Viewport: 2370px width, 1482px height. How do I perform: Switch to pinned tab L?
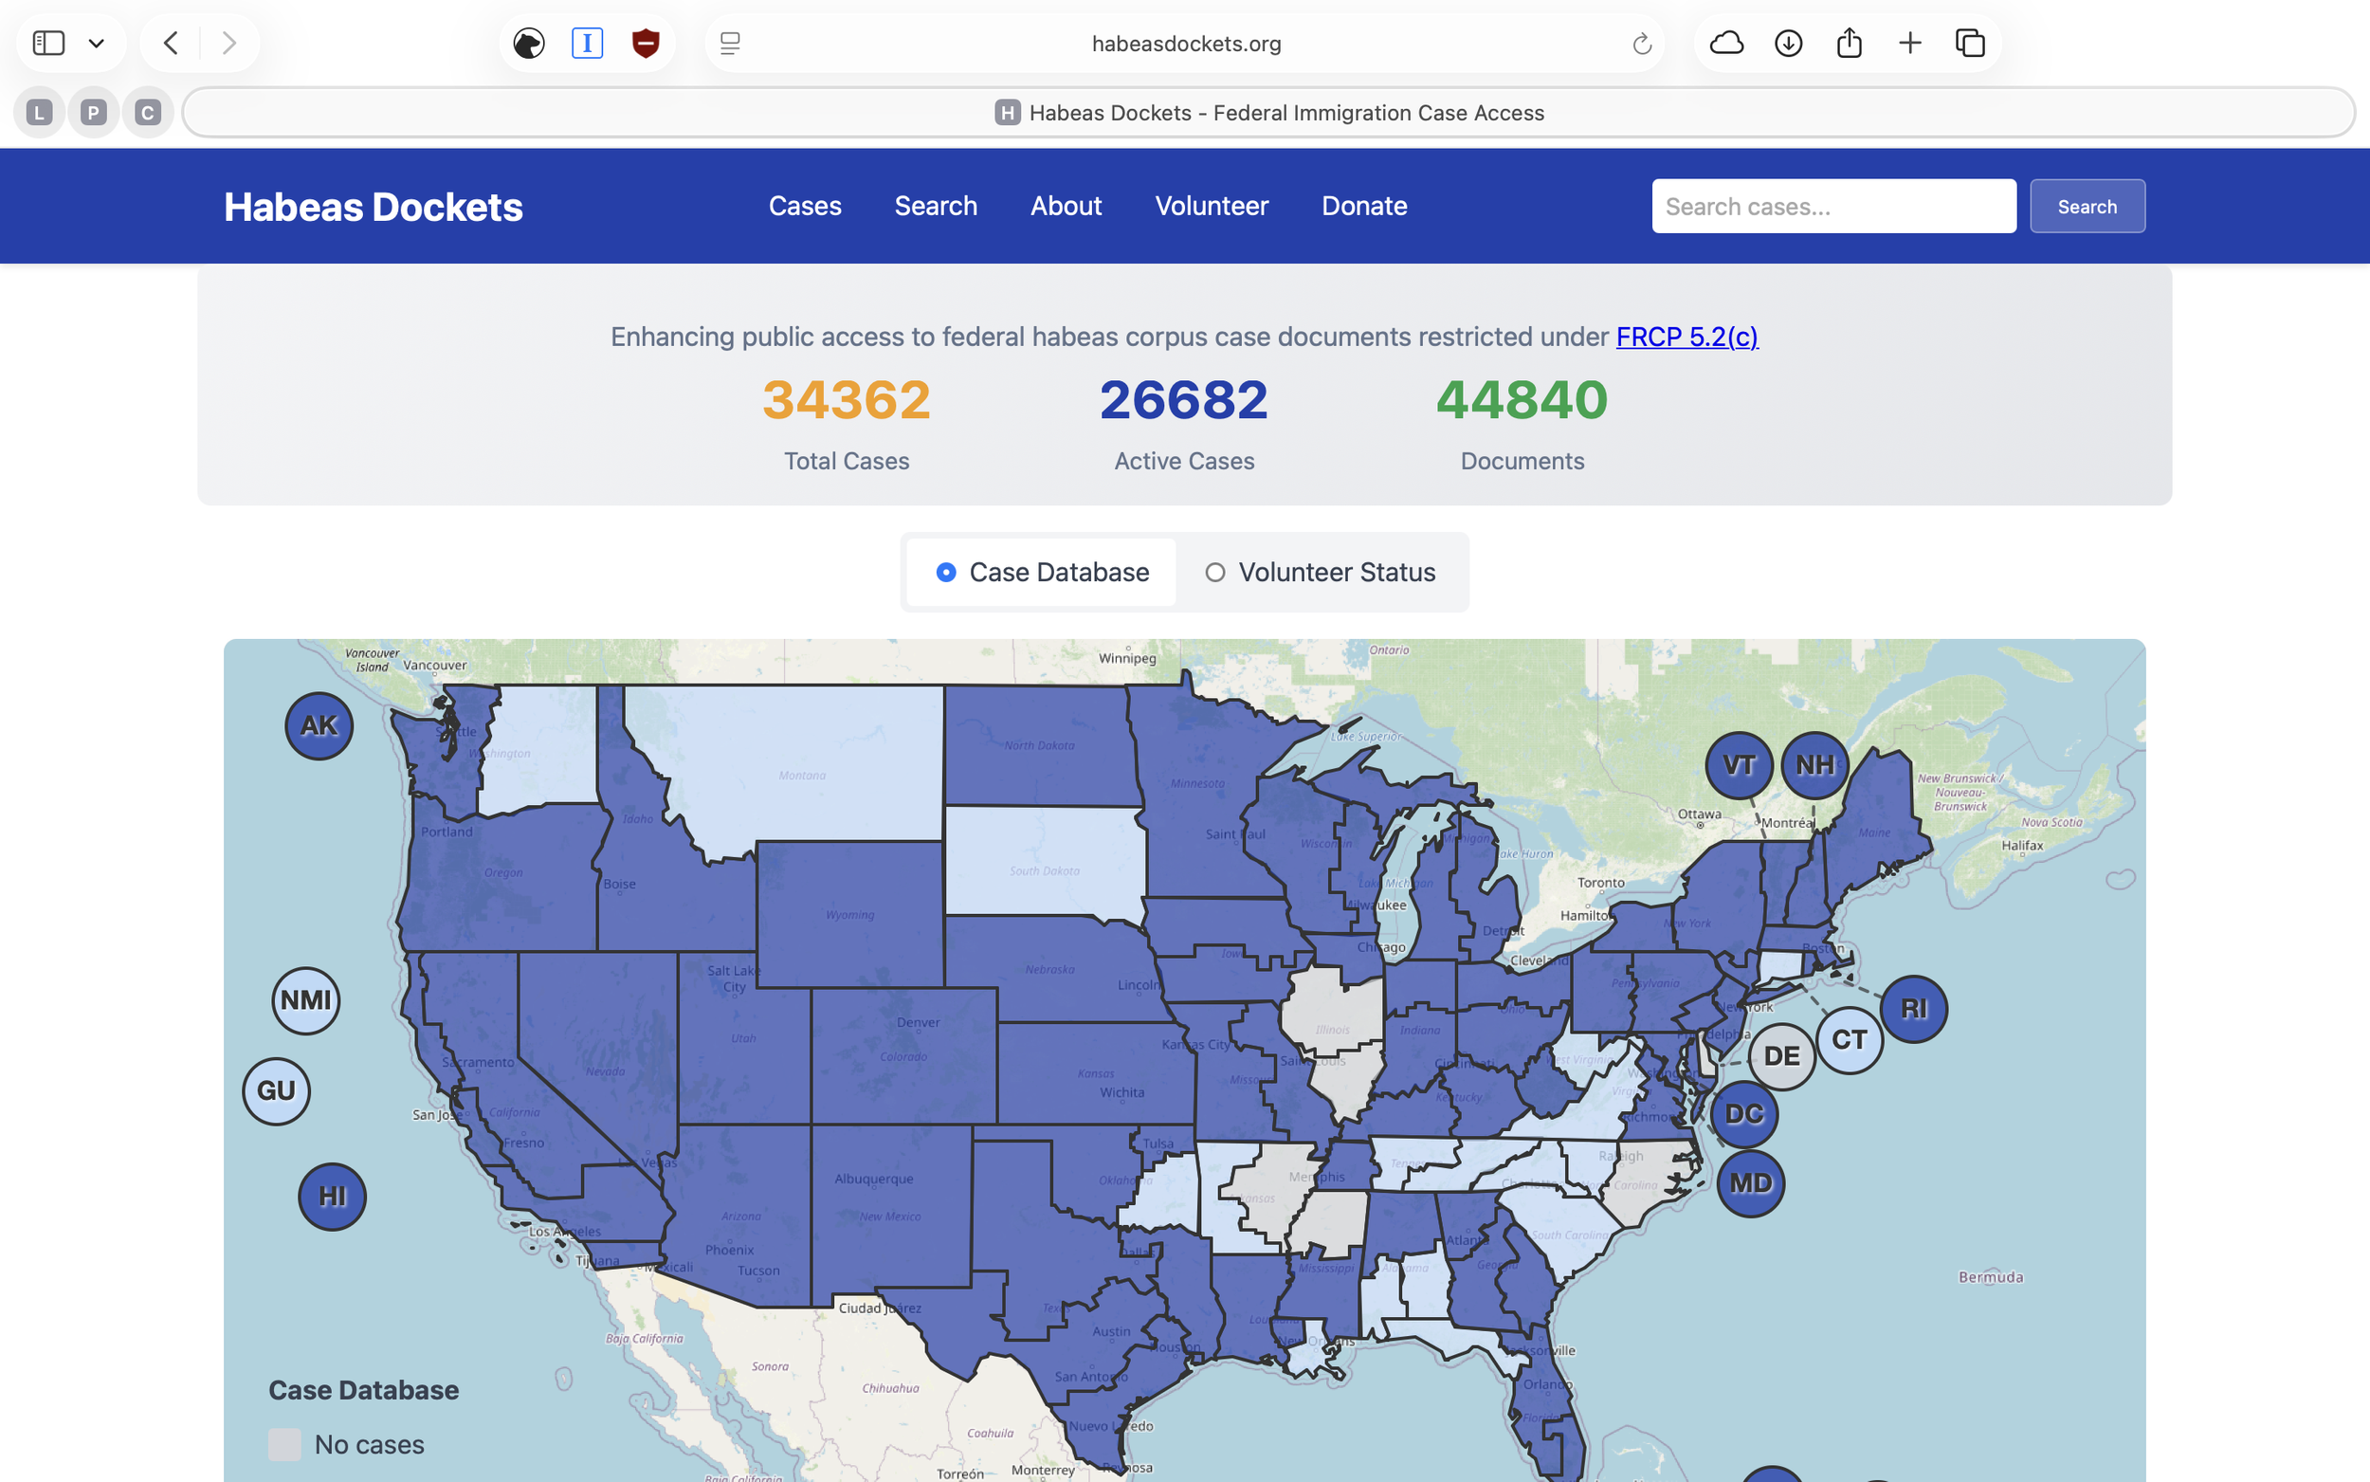point(39,113)
